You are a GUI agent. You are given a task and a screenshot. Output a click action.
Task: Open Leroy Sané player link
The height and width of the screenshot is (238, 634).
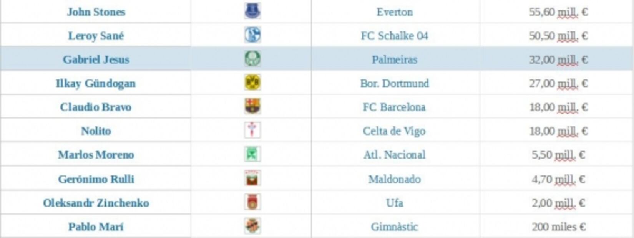pos(96,36)
